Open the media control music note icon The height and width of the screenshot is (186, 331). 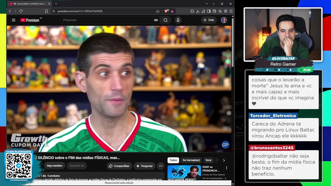[x=203, y=11]
